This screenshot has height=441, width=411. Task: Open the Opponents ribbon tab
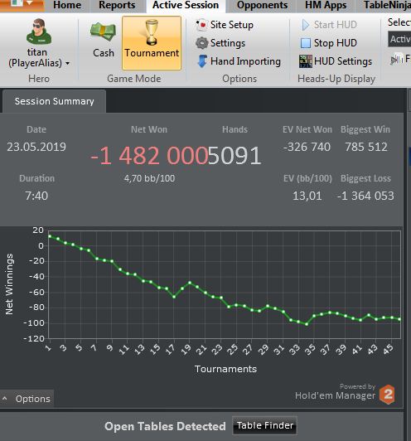(262, 5)
